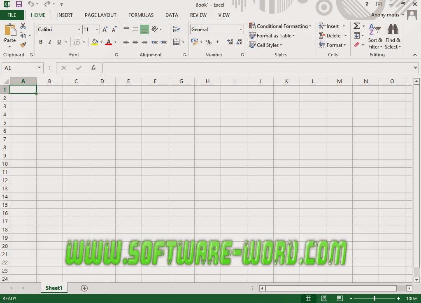Screen dimensions: 421x303
Task: Increase font size with large A icon
Action: click(x=105, y=30)
